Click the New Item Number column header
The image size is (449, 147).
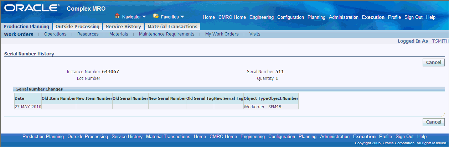pyautogui.click(x=94, y=98)
